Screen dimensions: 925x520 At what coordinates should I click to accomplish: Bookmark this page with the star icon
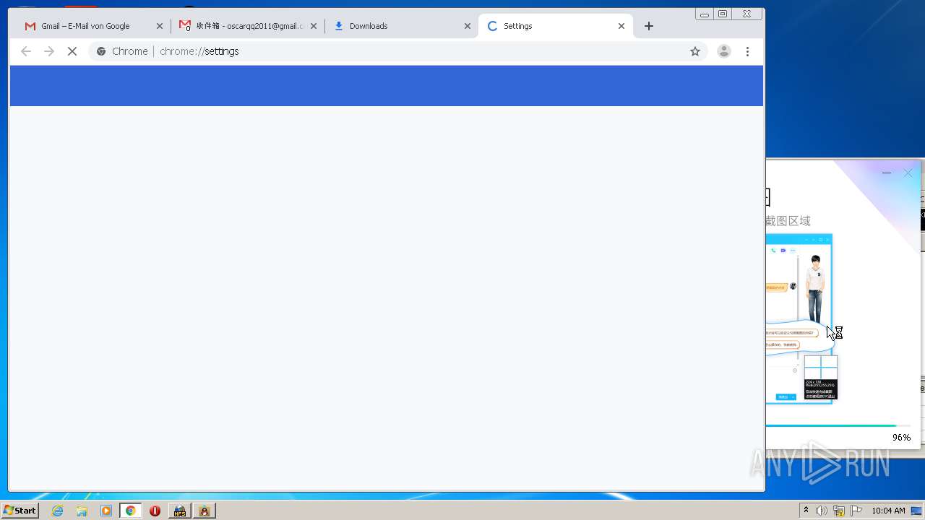pos(695,51)
